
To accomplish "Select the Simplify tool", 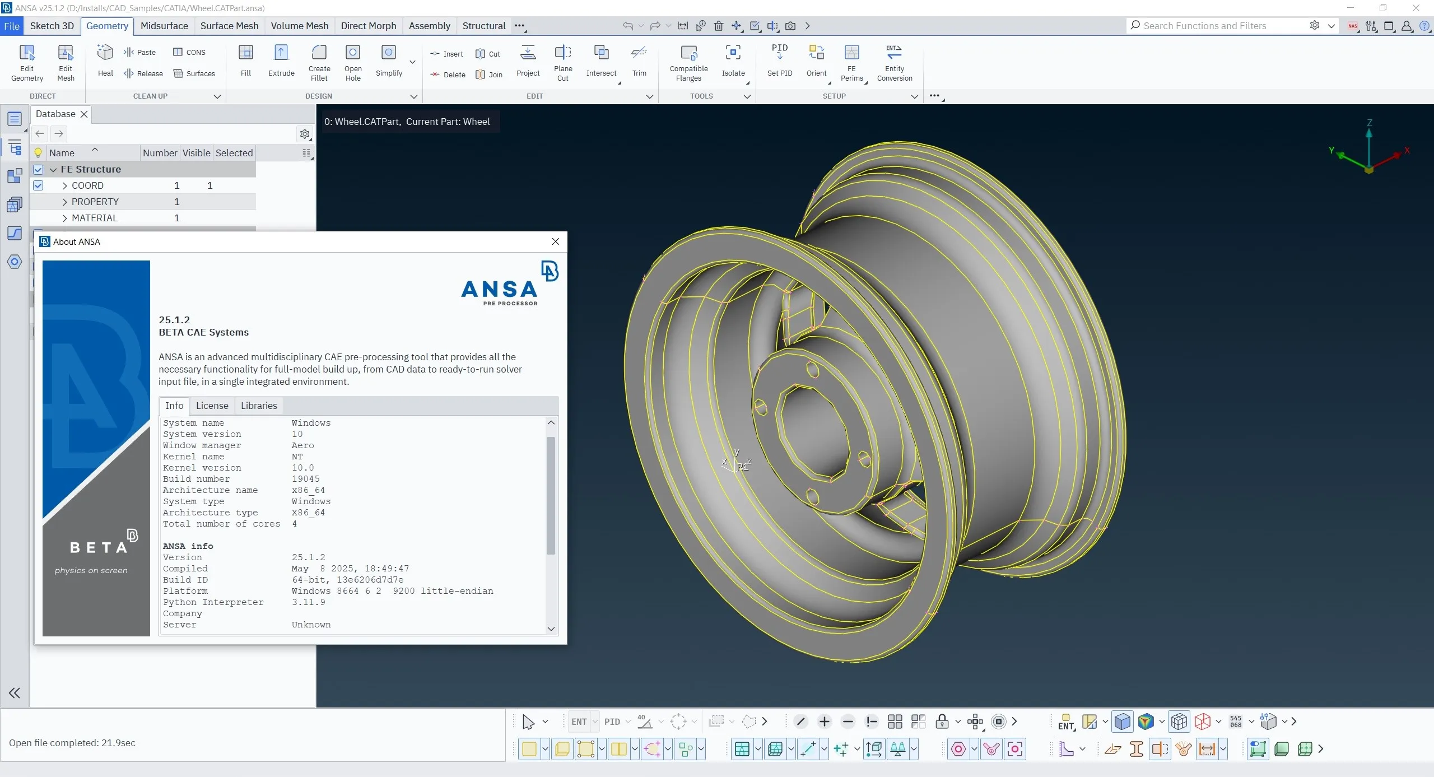I will pyautogui.click(x=389, y=61).
